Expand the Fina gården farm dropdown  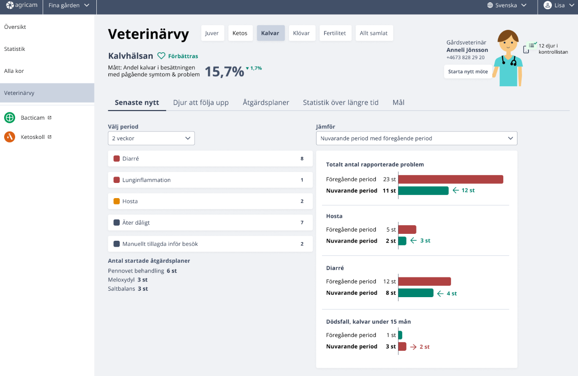(69, 6)
